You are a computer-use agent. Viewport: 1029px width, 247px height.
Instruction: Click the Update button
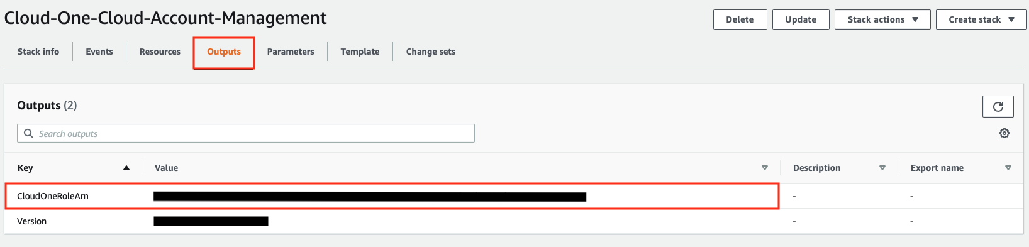[x=801, y=19]
